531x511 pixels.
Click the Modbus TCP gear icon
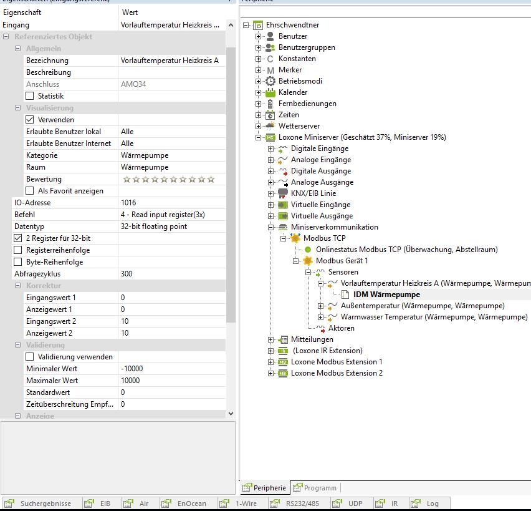(x=295, y=238)
